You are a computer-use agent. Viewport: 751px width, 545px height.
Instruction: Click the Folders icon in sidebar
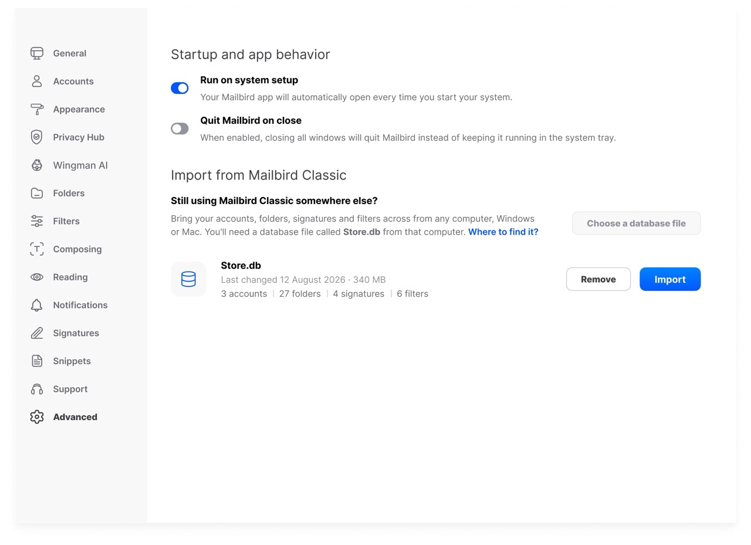37,193
